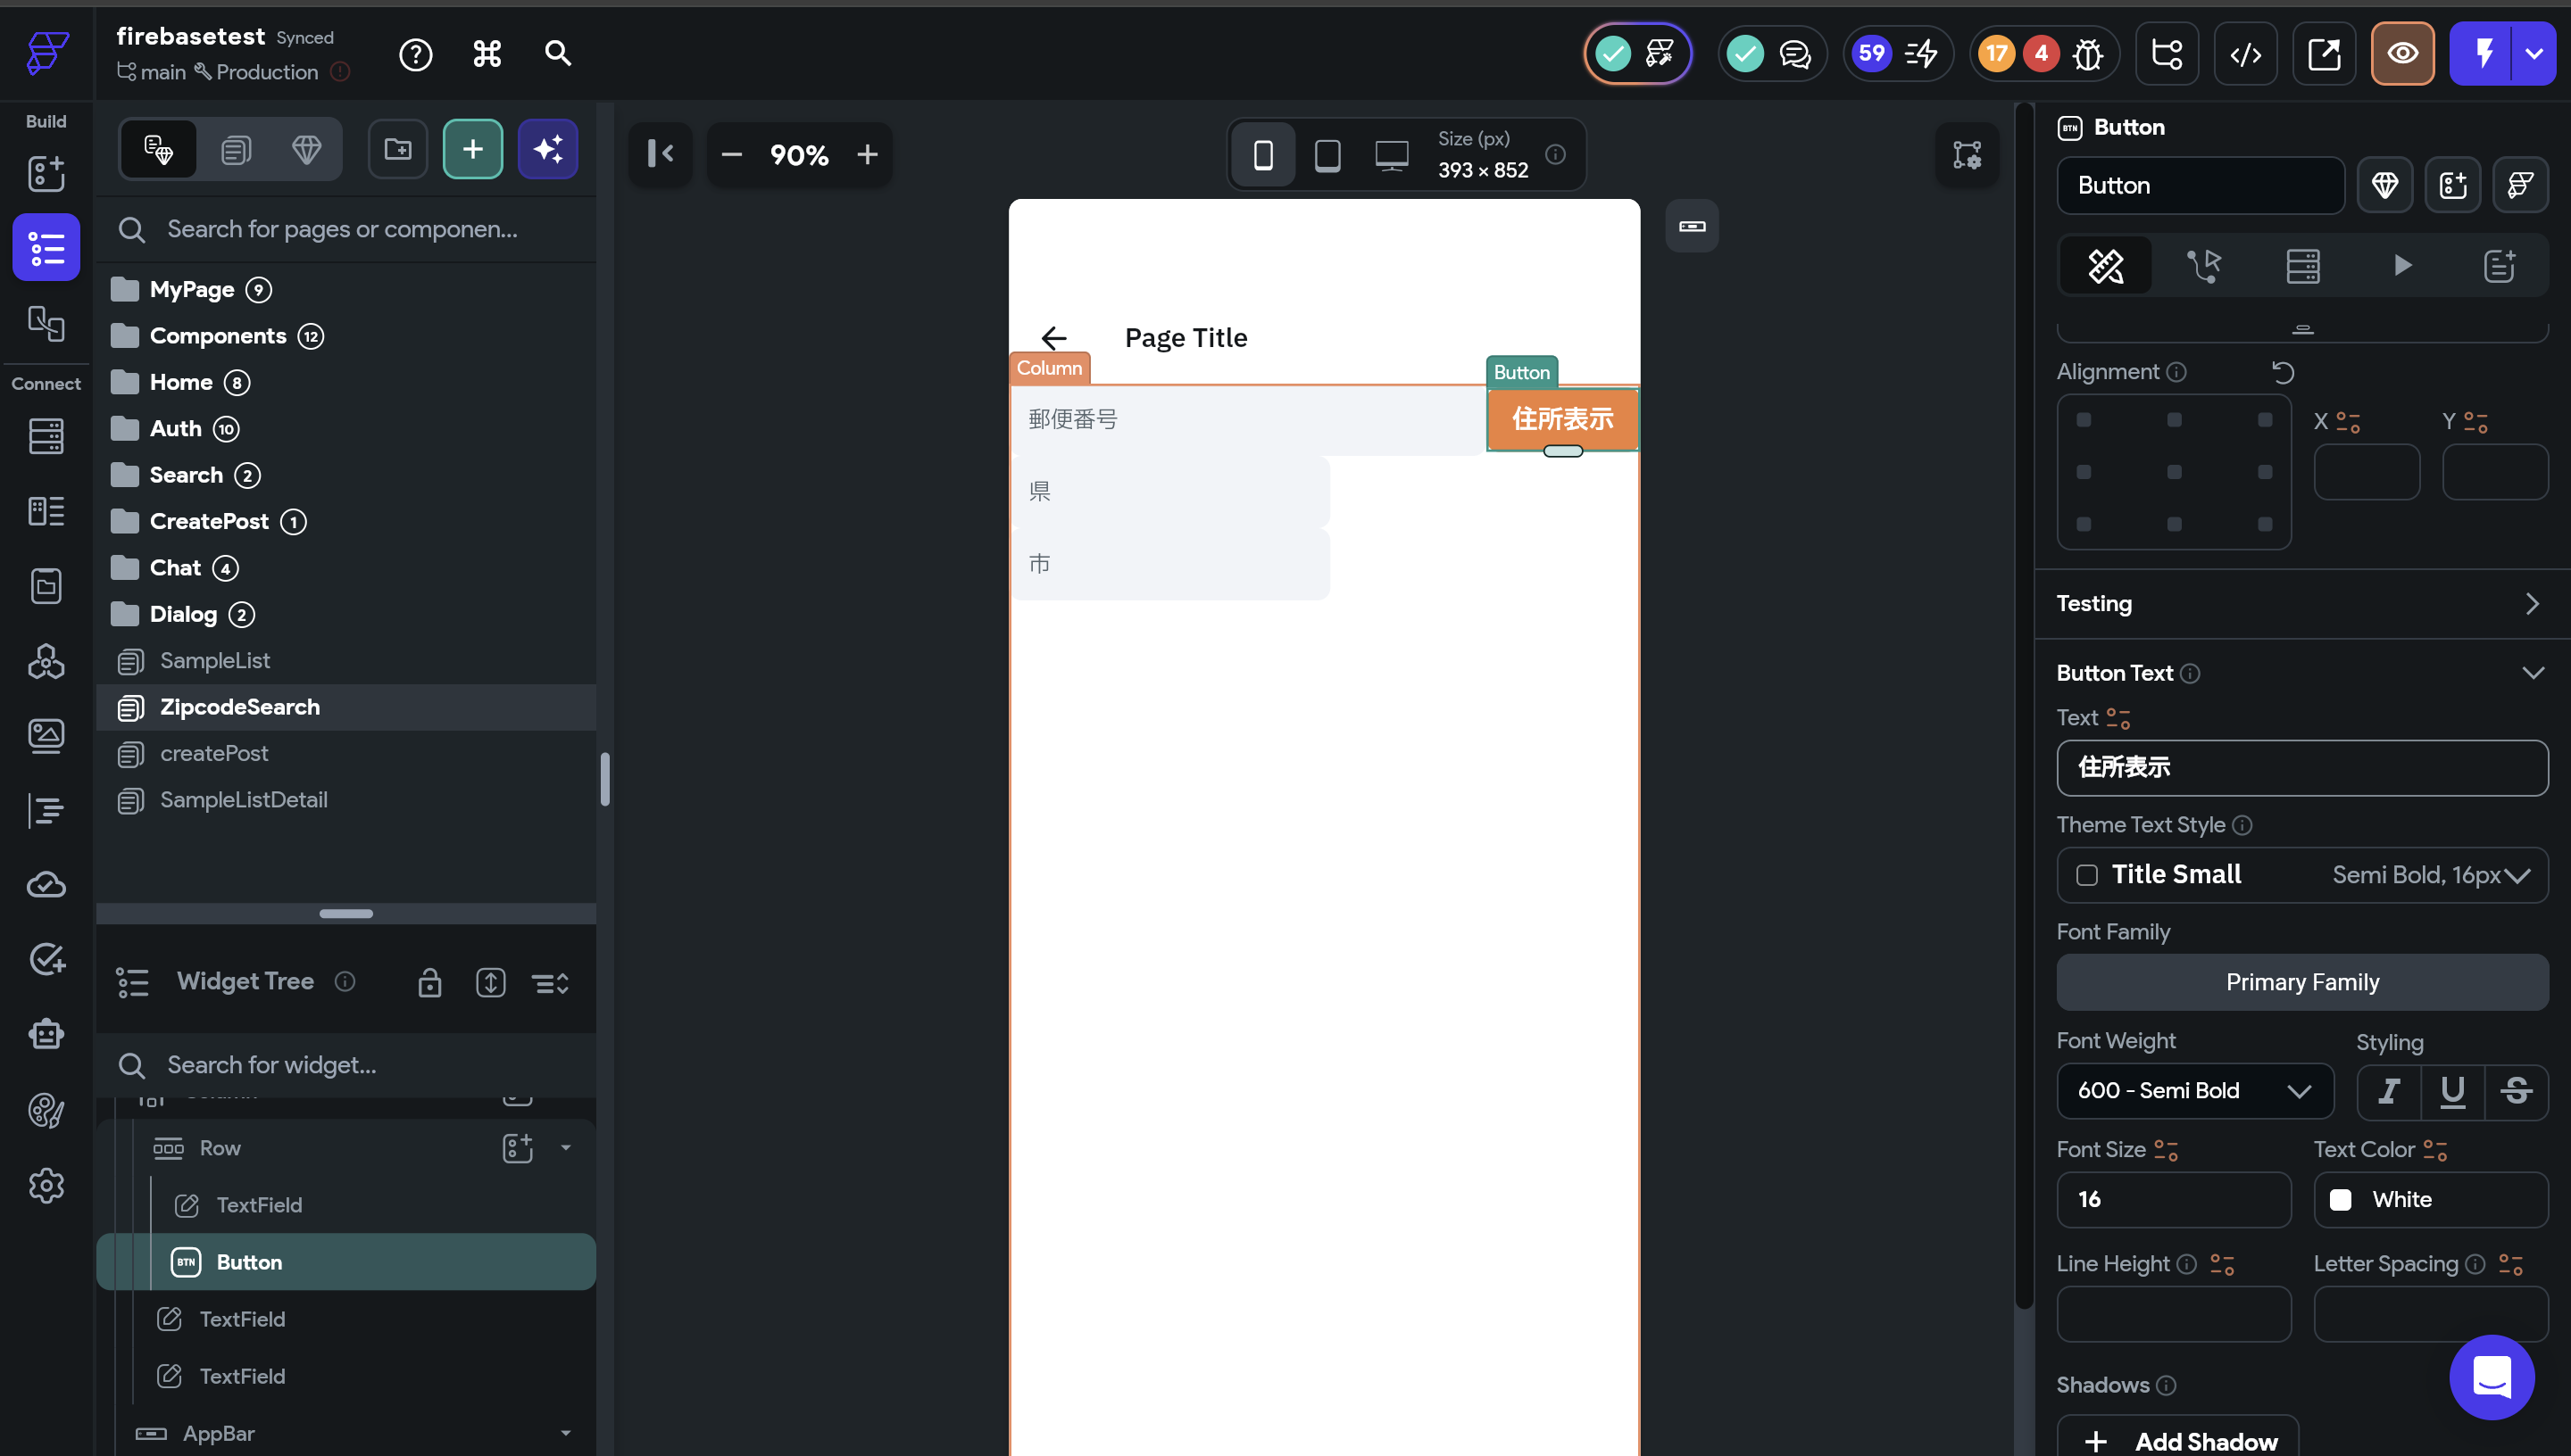Toggle preview mode eye button

tap(2402, 54)
